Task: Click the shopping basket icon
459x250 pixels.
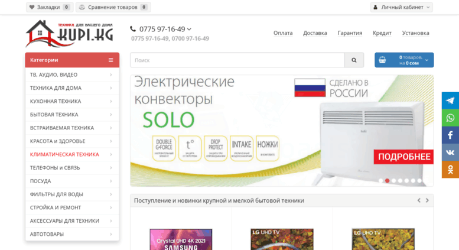Action: (x=382, y=60)
